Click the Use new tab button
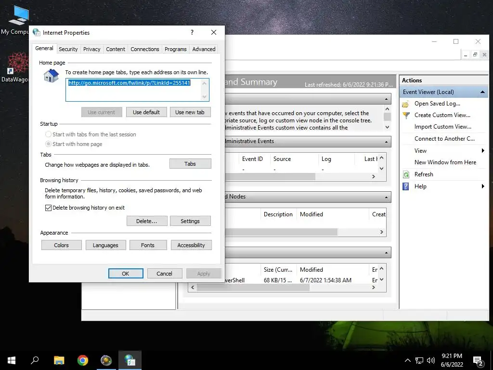493x370 pixels. pyautogui.click(x=190, y=112)
